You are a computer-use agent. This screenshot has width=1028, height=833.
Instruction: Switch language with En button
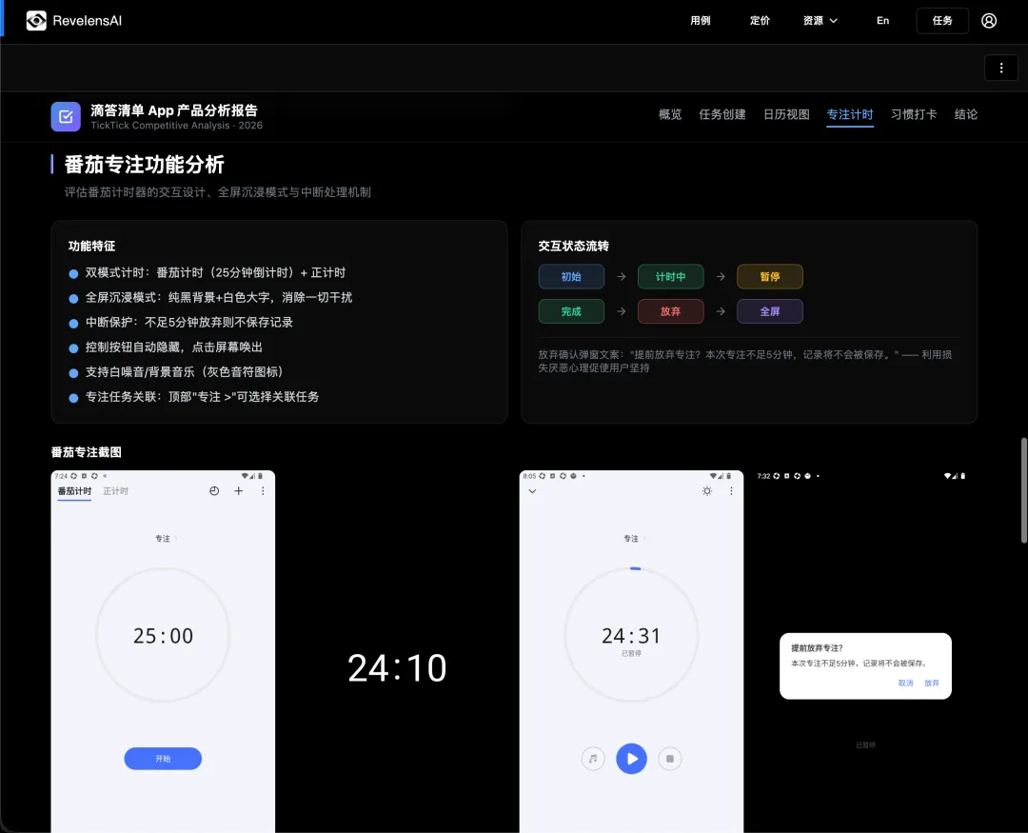[x=882, y=21]
